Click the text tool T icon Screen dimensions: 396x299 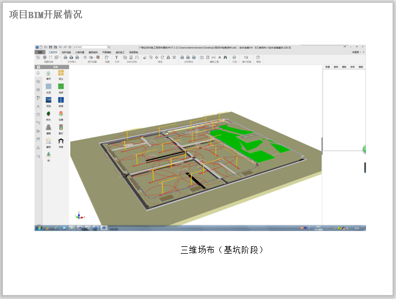pyautogui.click(x=117, y=57)
